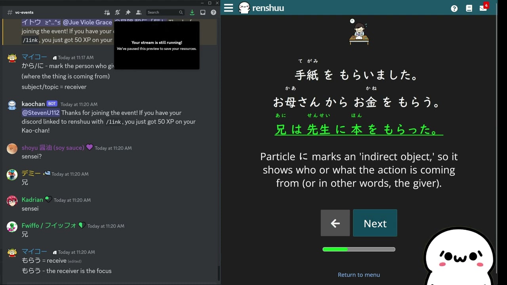Maximize the Discord window
The width and height of the screenshot is (507, 285).
pyautogui.click(x=210, y=3)
